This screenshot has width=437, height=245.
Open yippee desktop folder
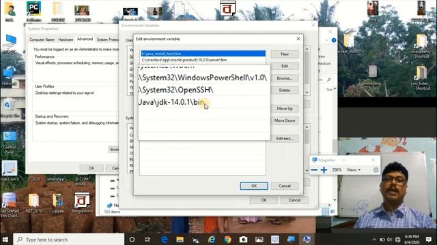57,203
